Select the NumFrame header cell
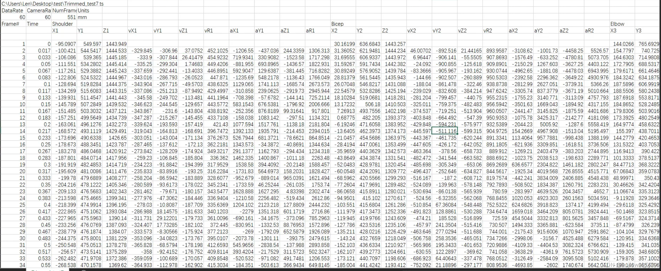This screenshot has height=271, width=661. [64, 10]
